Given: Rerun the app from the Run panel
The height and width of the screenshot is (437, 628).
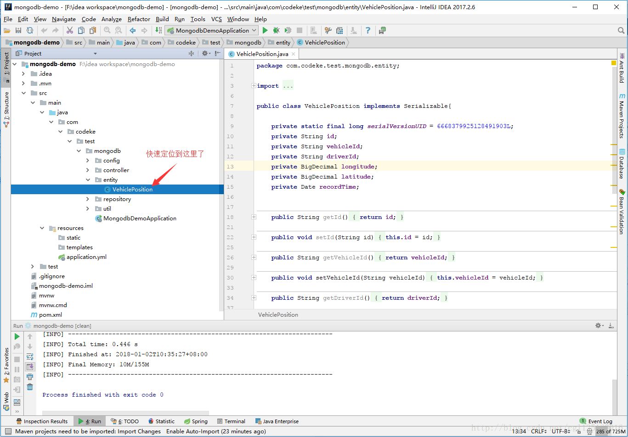Looking at the screenshot, I should point(17,336).
